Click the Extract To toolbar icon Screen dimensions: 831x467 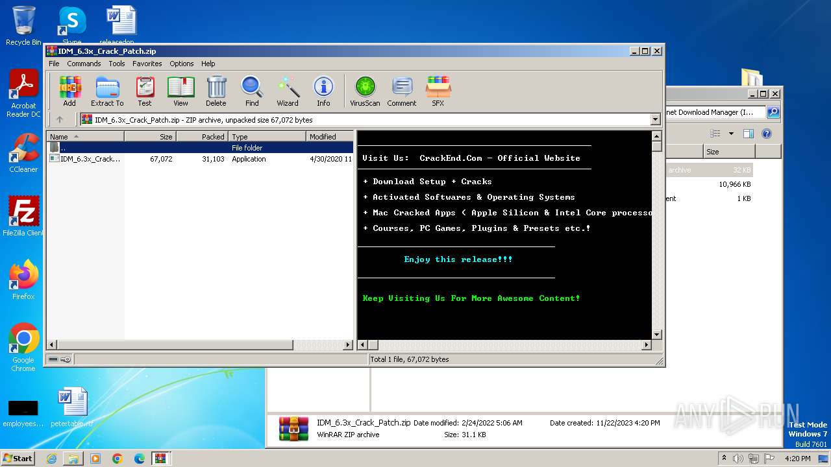click(x=107, y=91)
